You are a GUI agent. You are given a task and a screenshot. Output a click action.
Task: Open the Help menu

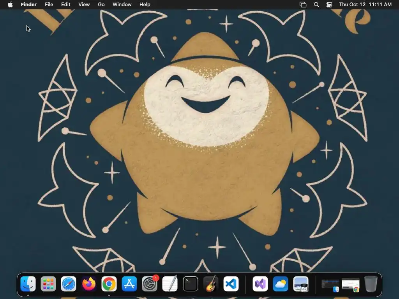[x=145, y=4]
